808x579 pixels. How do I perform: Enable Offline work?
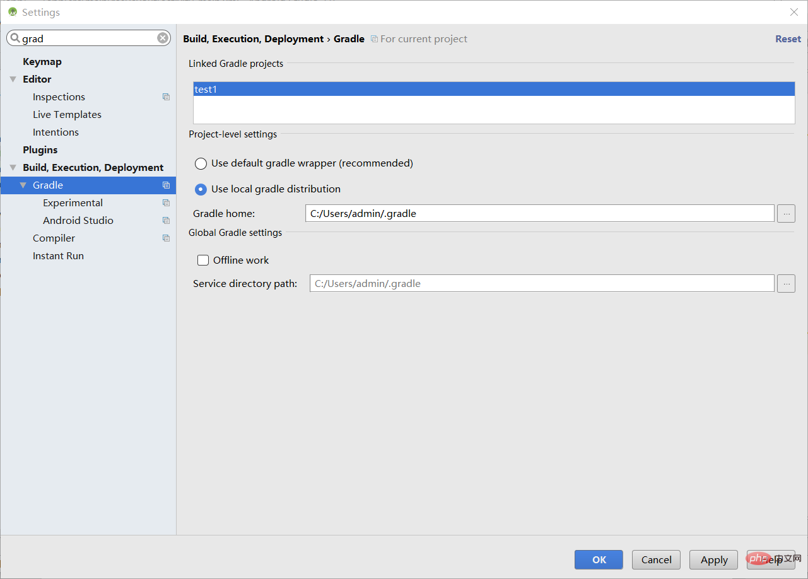click(x=202, y=260)
